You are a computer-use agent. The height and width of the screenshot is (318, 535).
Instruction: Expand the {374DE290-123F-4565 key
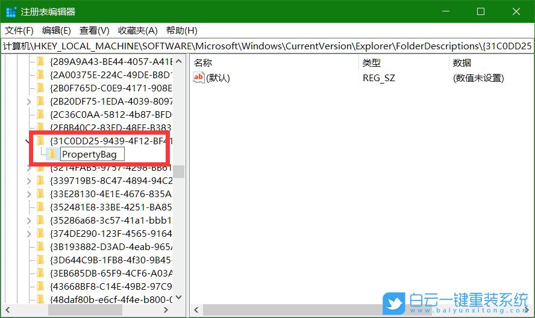pyautogui.click(x=29, y=234)
